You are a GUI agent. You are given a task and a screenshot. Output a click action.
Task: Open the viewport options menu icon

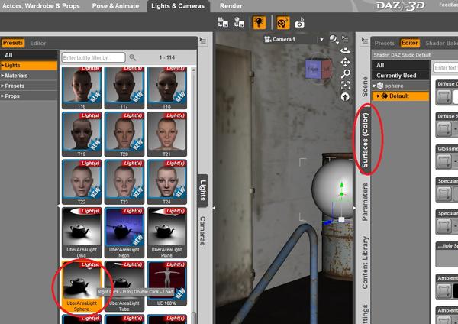pos(345,39)
